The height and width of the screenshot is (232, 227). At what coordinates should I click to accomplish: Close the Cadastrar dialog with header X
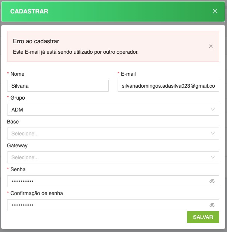click(215, 11)
